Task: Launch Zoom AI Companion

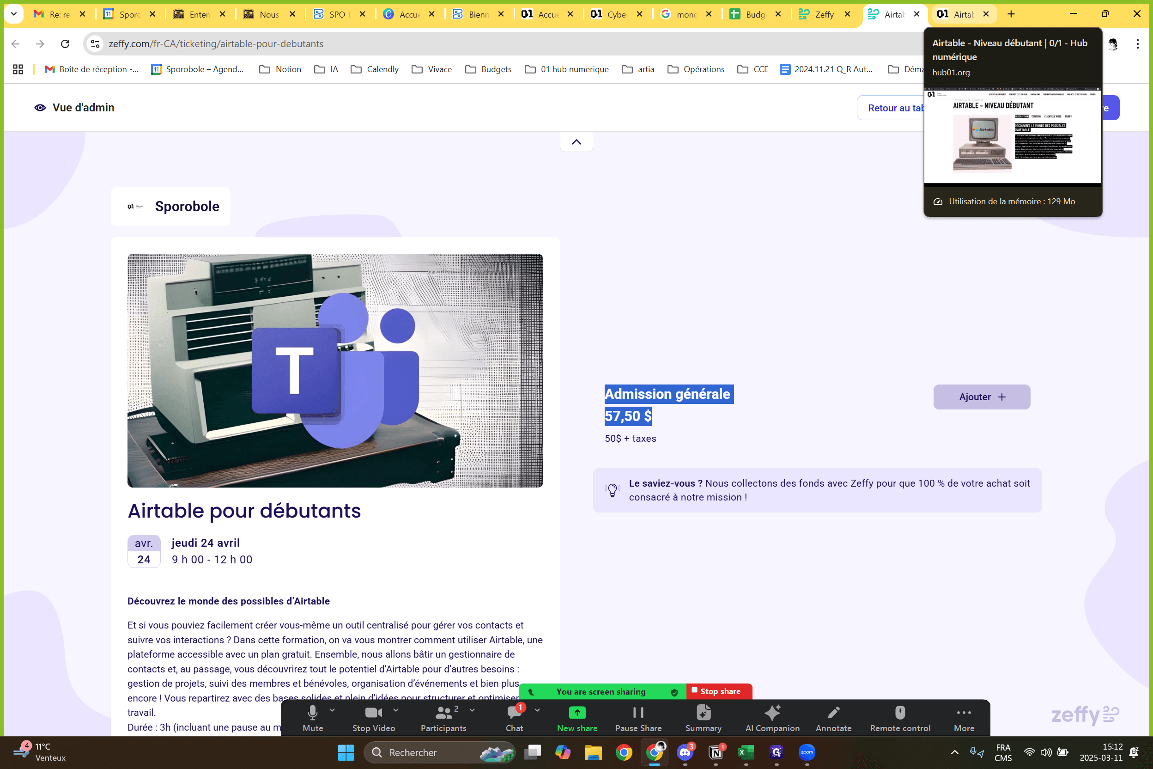Action: [772, 718]
